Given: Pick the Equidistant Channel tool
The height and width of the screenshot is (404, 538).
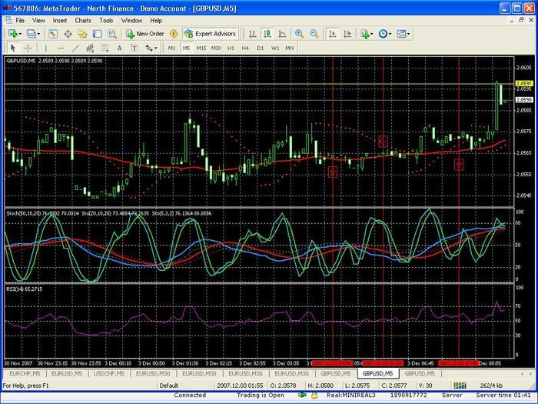Looking at the screenshot, I should [x=90, y=48].
